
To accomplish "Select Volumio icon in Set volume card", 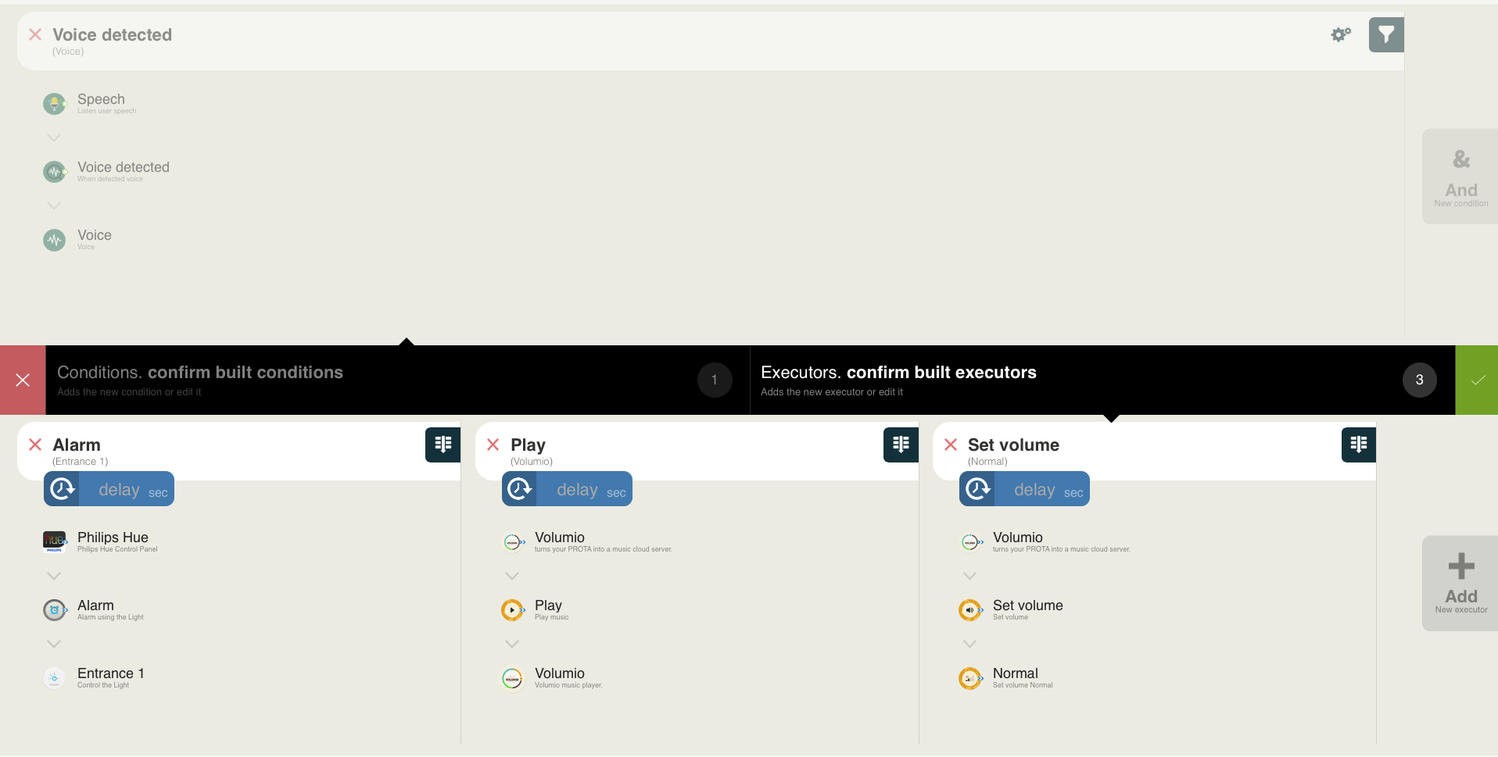I will click(x=971, y=541).
